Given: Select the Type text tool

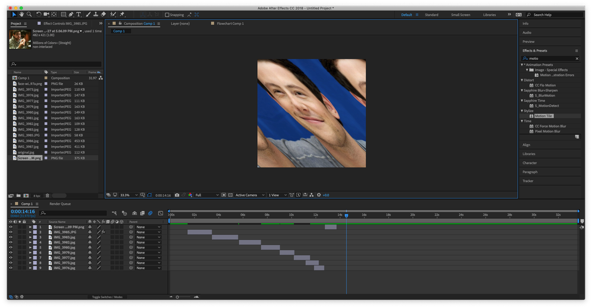Looking at the screenshot, I should pos(79,14).
